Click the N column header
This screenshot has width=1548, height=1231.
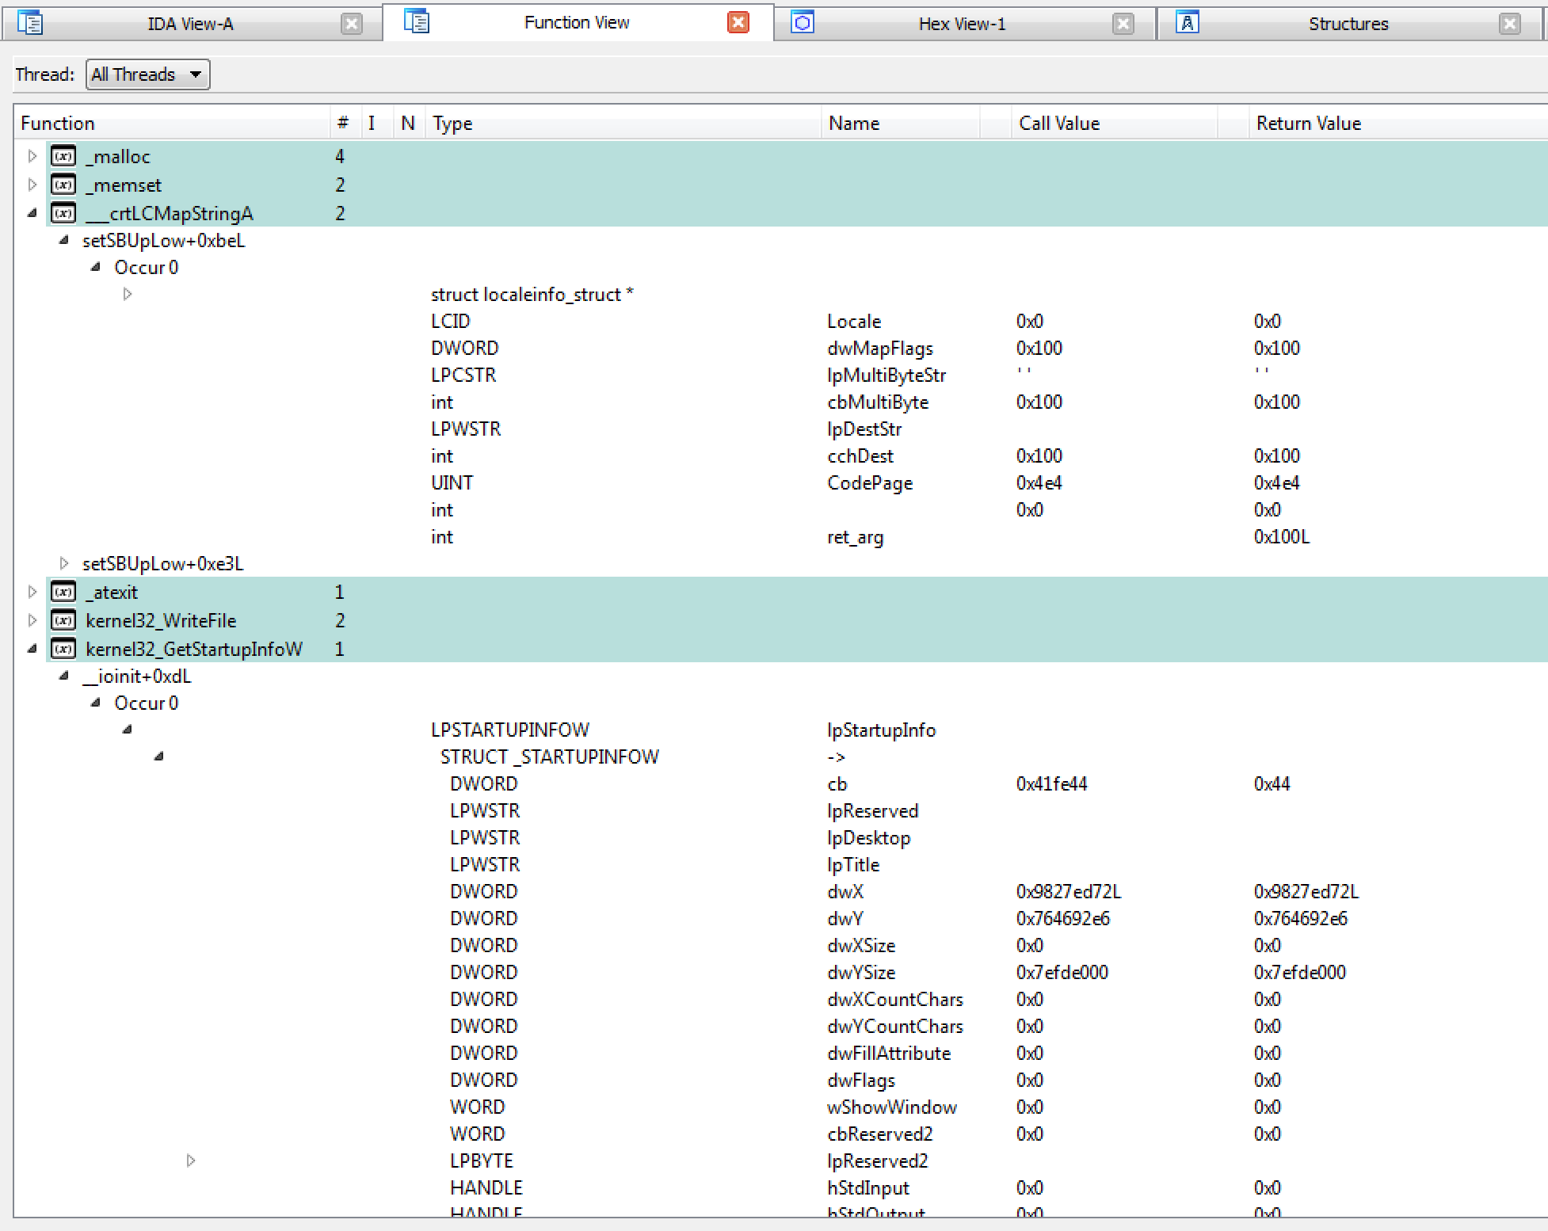[408, 124]
